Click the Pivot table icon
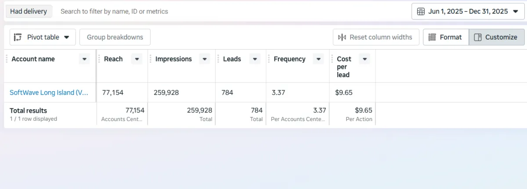The image size is (527, 189). coord(18,37)
